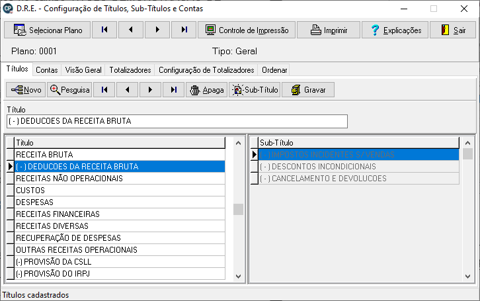The height and width of the screenshot is (301, 480).
Task: Select RECEITAS DIVERSAS row
Action: tap(120, 226)
